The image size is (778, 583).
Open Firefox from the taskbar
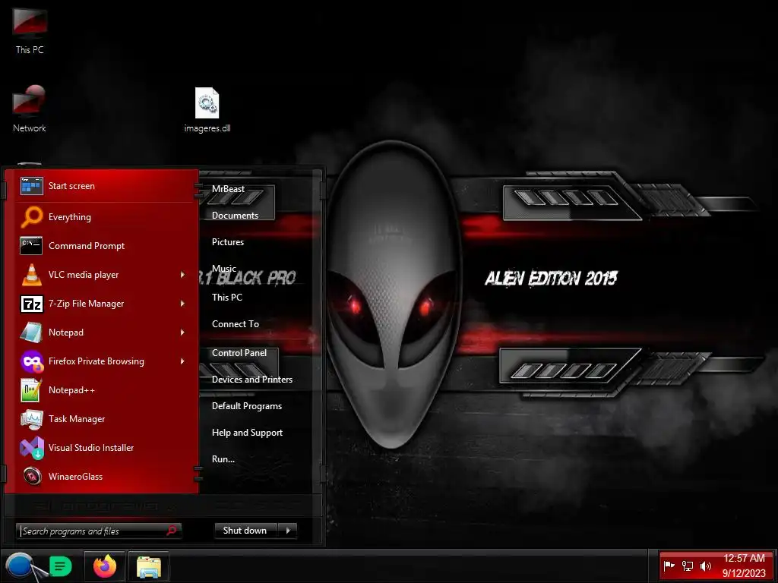(x=105, y=566)
